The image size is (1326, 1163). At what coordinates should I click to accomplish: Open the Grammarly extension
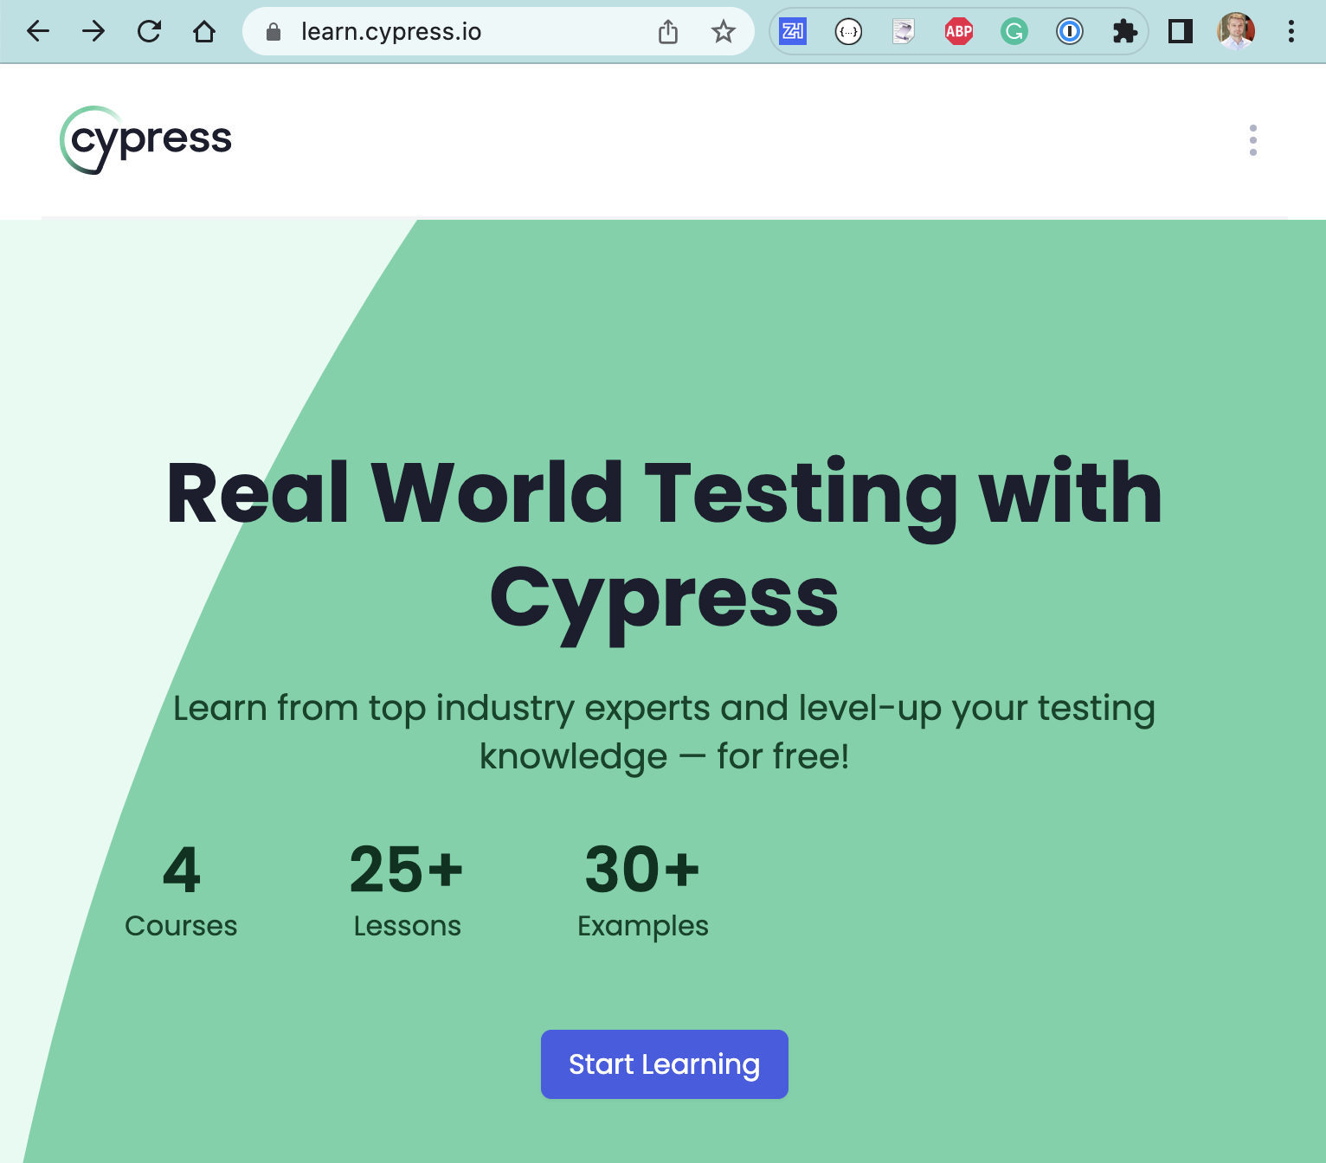pos(1014,32)
